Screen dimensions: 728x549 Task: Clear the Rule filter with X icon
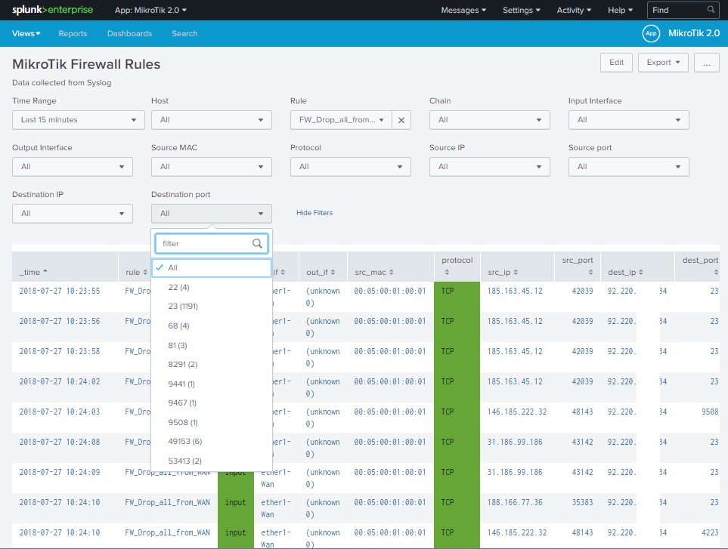pyautogui.click(x=402, y=120)
